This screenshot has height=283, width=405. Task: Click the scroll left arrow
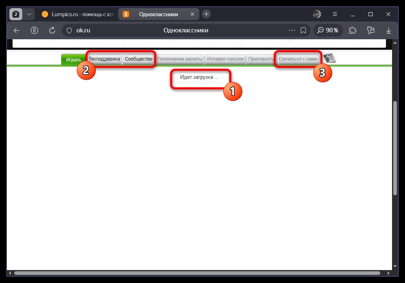tap(10, 273)
